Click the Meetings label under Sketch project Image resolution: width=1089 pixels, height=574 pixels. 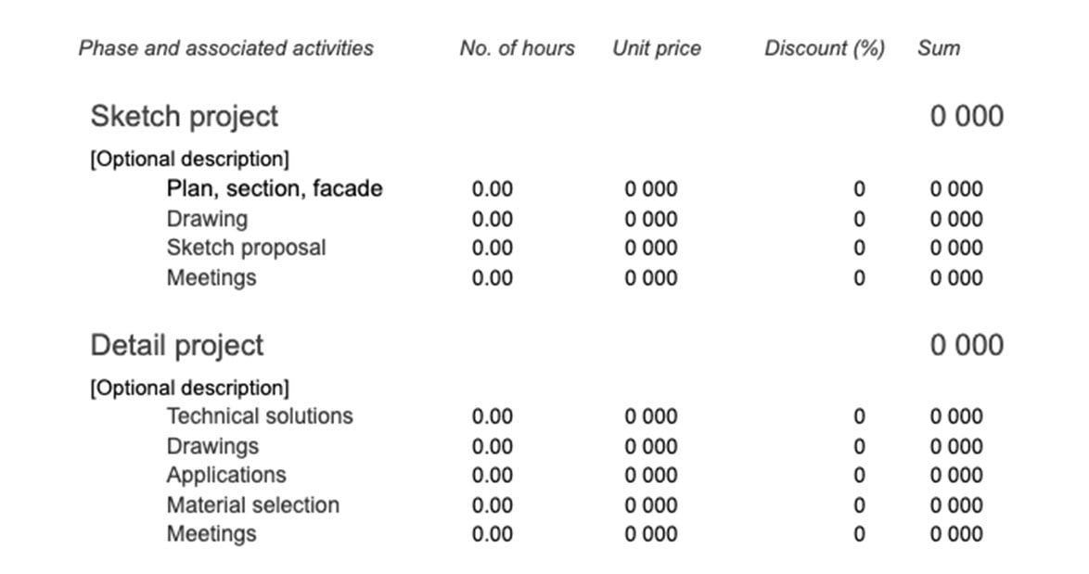pos(211,278)
